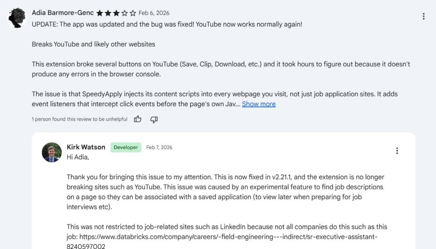The height and width of the screenshot is (249, 436).
Task: Open the three-dot menu on Adia's review
Action: pos(424,16)
